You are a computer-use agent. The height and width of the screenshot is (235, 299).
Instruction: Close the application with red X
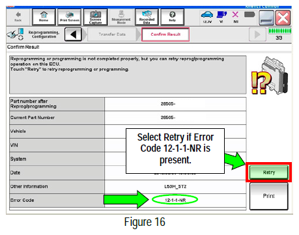click(x=283, y=18)
